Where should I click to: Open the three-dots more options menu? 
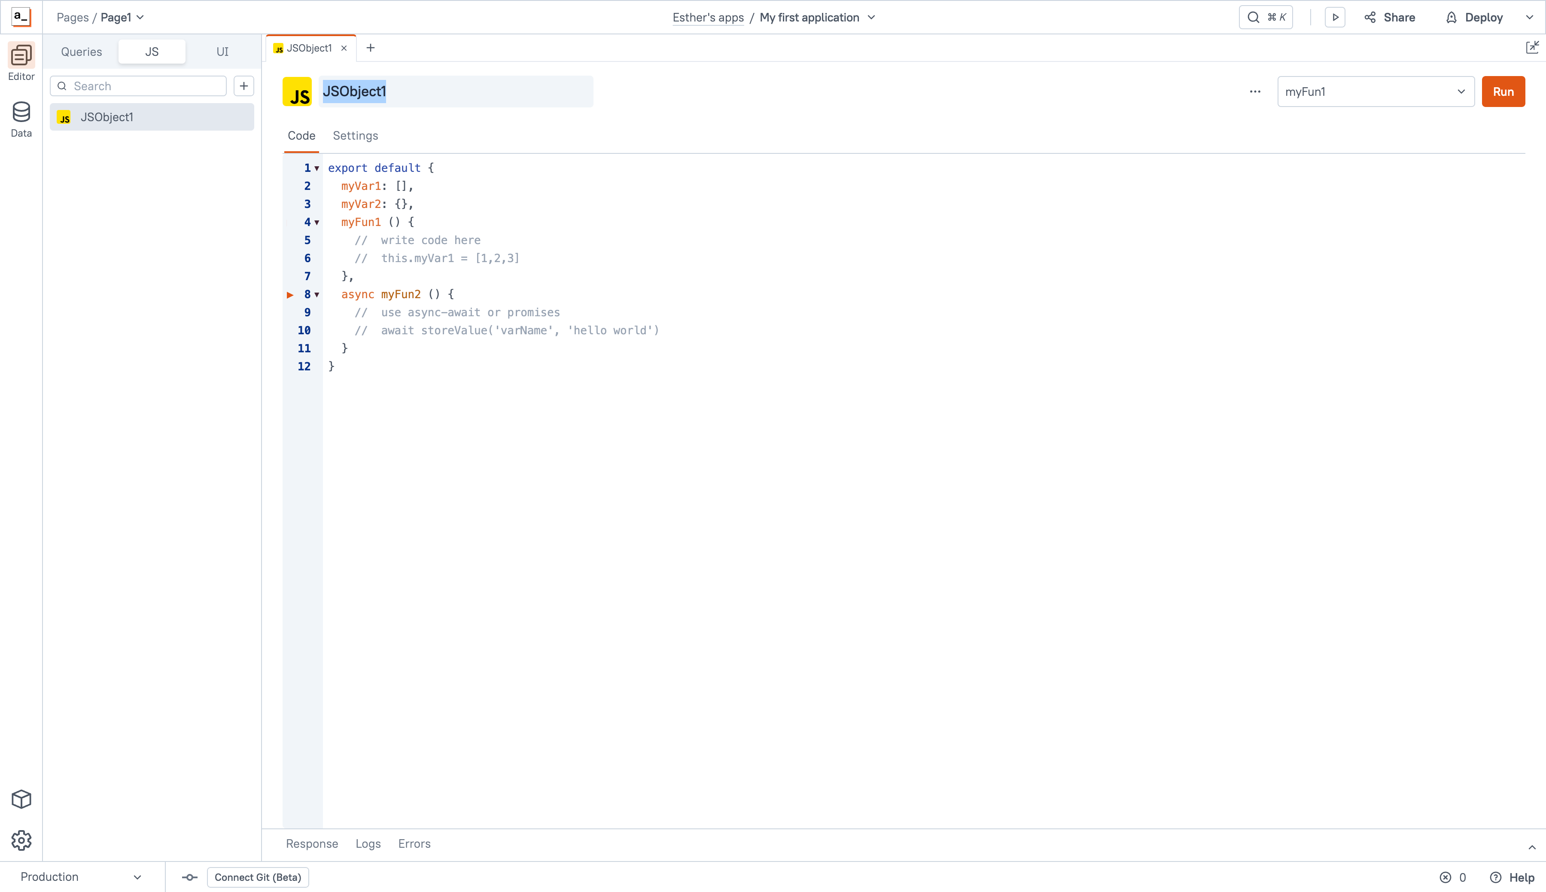(x=1255, y=91)
